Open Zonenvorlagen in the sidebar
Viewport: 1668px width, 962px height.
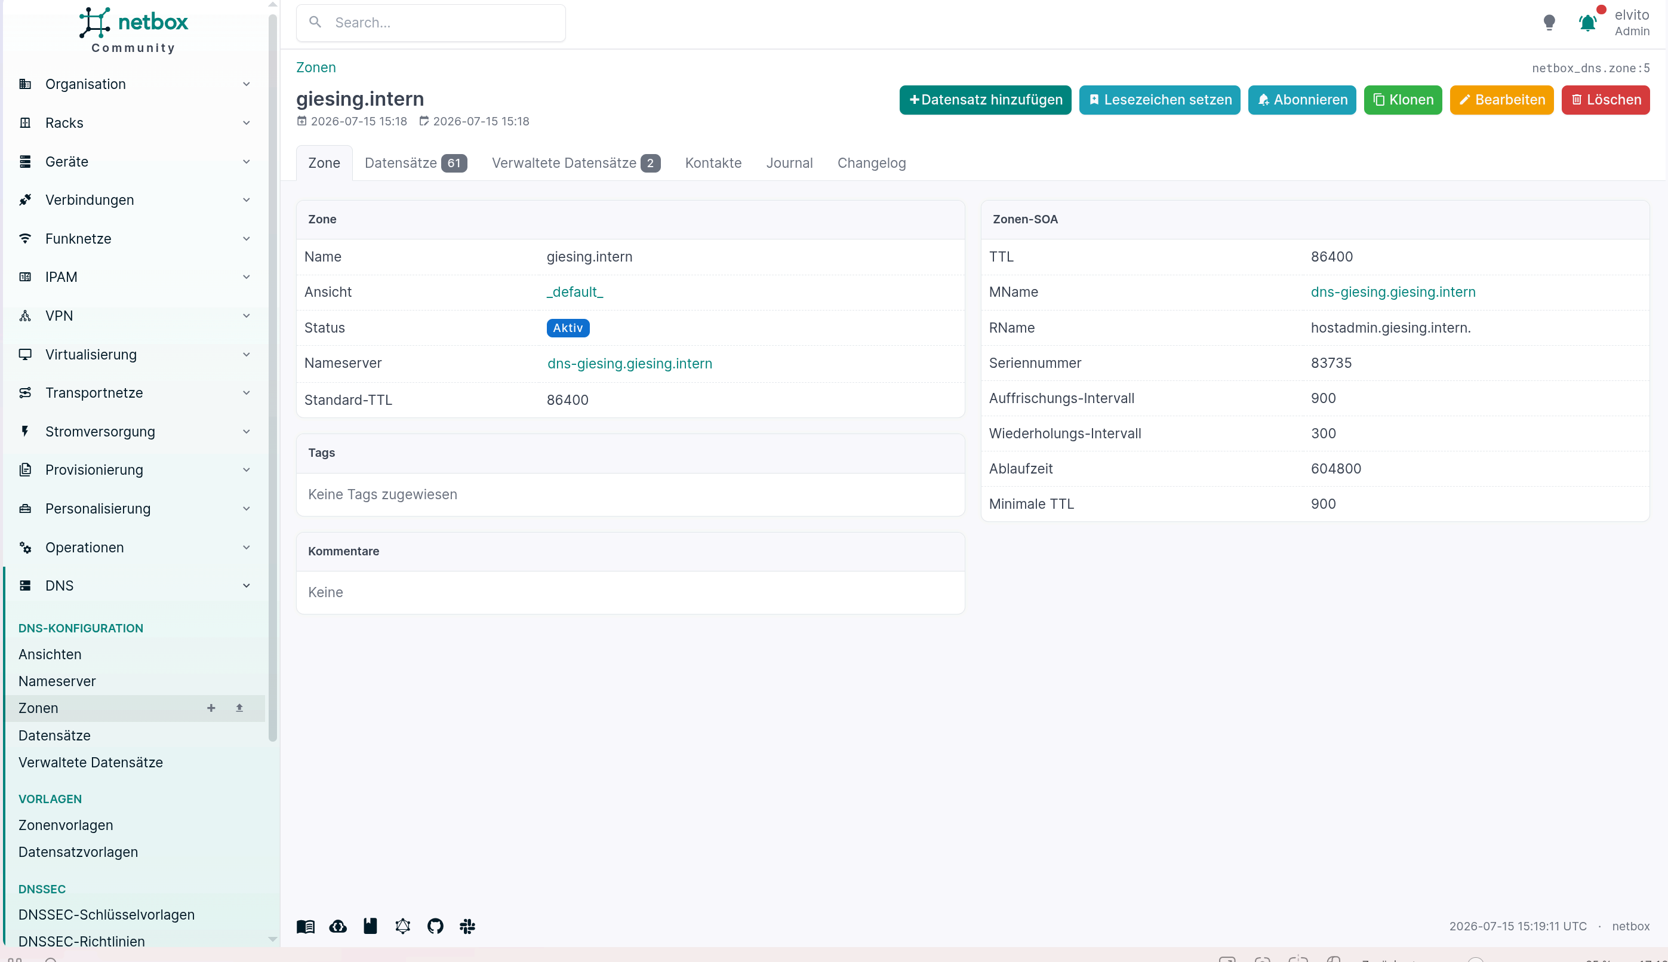tap(66, 825)
